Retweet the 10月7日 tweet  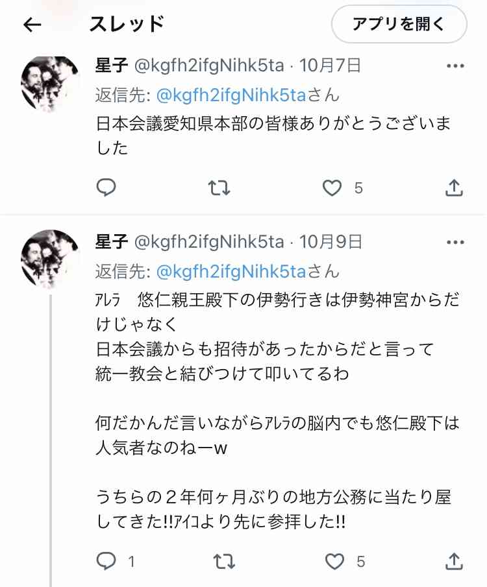(219, 188)
